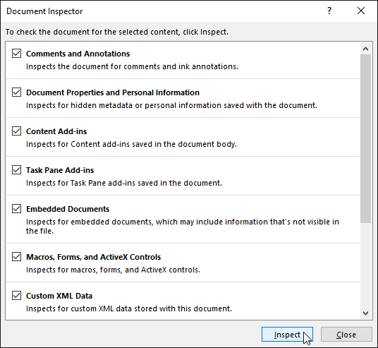Uncheck the Custom XML Data checkbox
378x348 pixels.
[16, 296]
